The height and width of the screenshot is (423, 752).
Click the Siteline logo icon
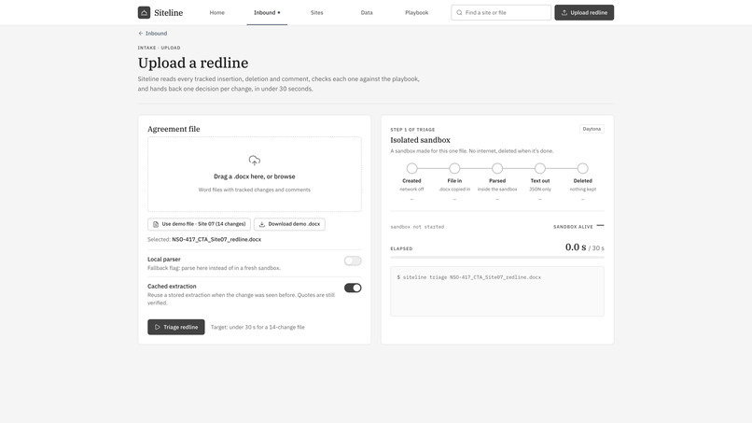(x=144, y=12)
